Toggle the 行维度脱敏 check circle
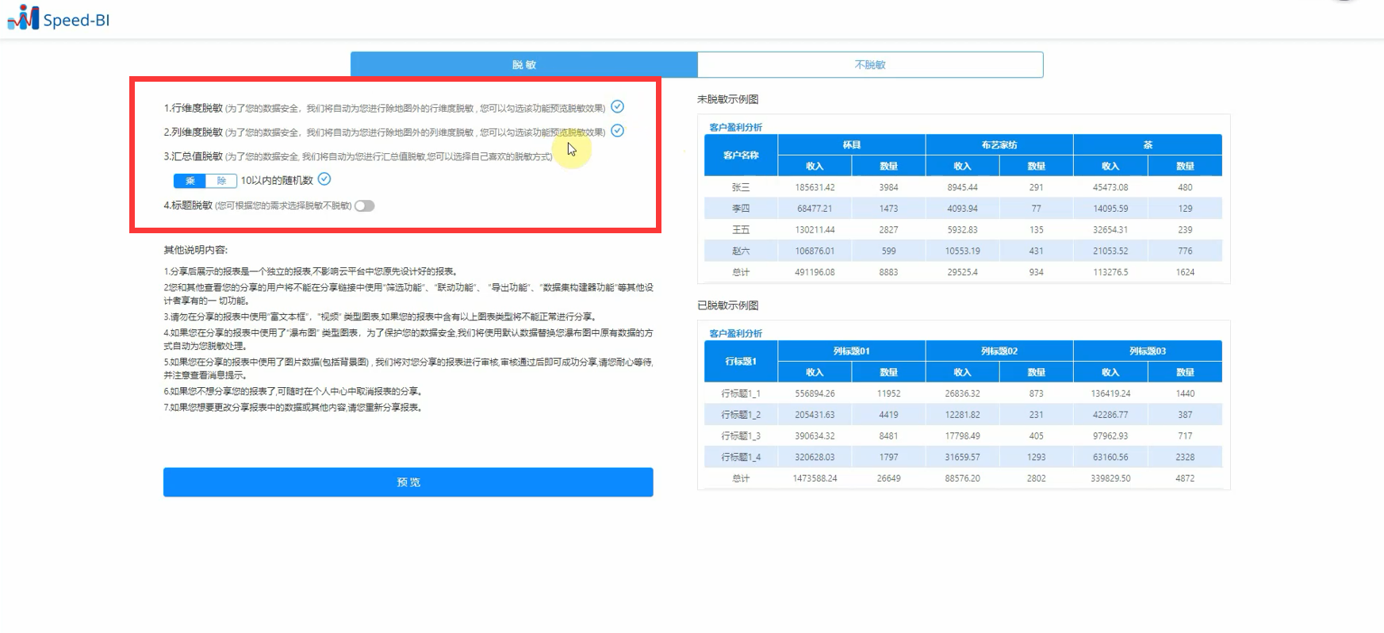The image size is (1384, 633). 617,107
